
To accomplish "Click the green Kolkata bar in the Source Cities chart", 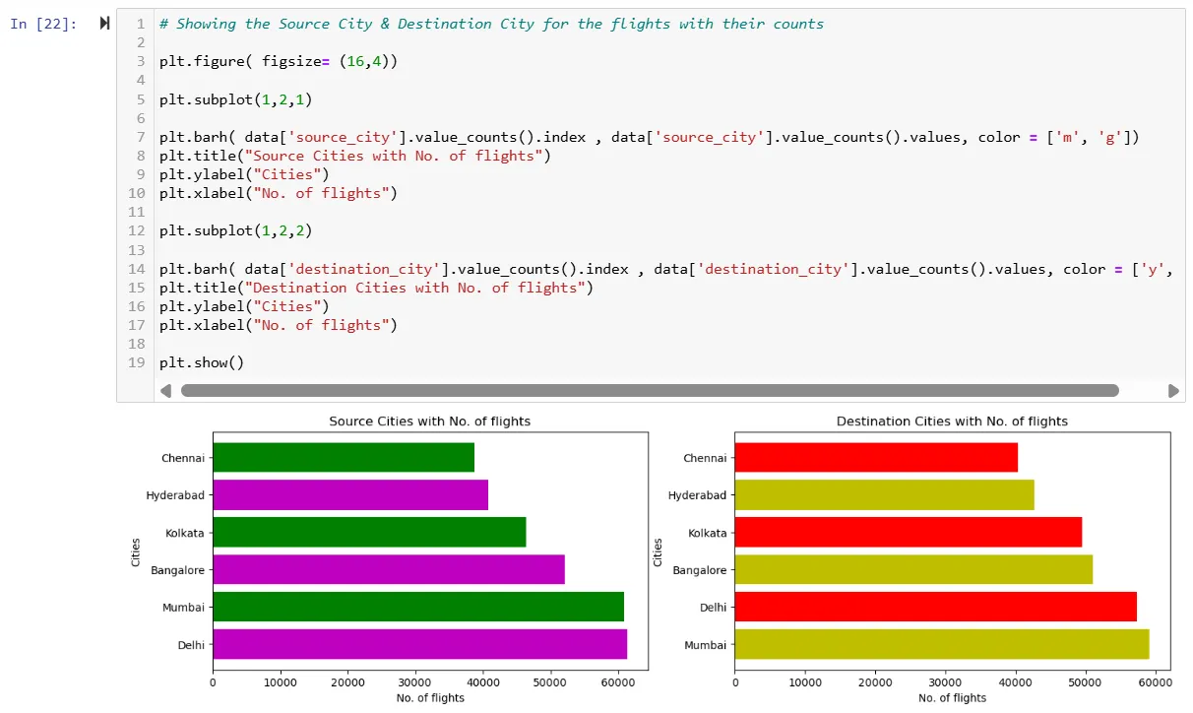I will tap(369, 532).
